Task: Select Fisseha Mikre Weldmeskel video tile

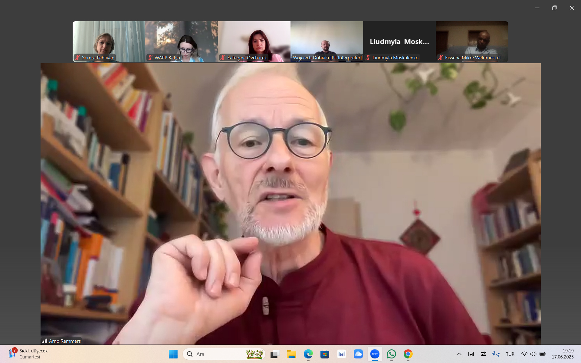Action: tap(472, 41)
